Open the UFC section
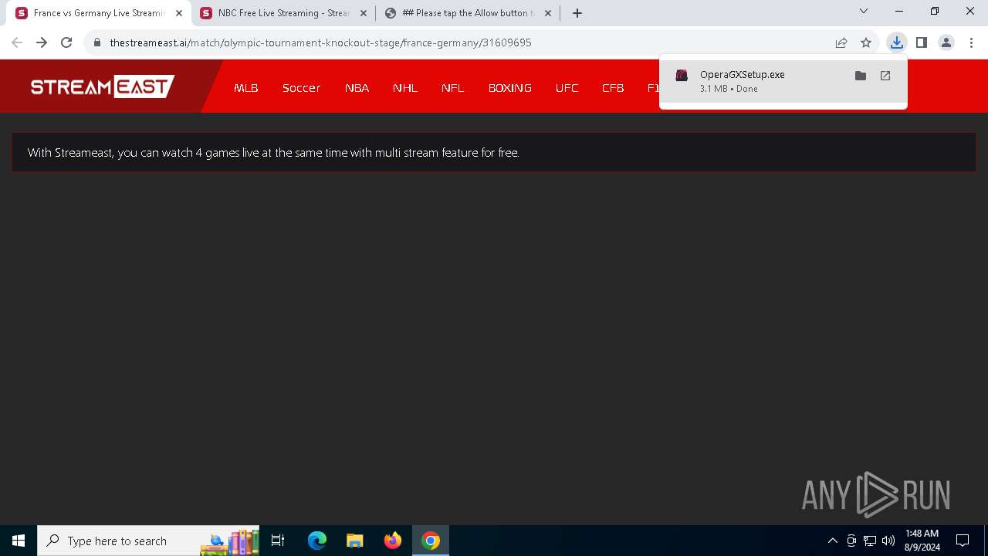Image resolution: width=988 pixels, height=556 pixels. [567, 88]
